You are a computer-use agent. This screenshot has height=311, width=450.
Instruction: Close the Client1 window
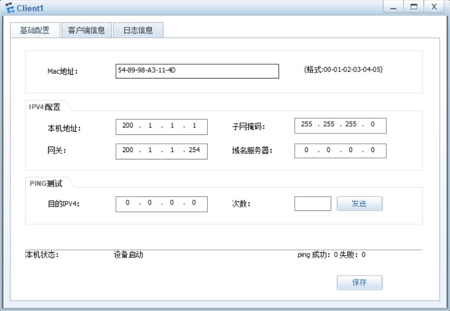434,7
